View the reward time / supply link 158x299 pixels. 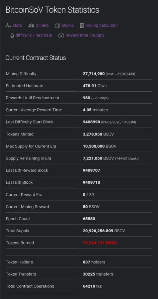85,35
